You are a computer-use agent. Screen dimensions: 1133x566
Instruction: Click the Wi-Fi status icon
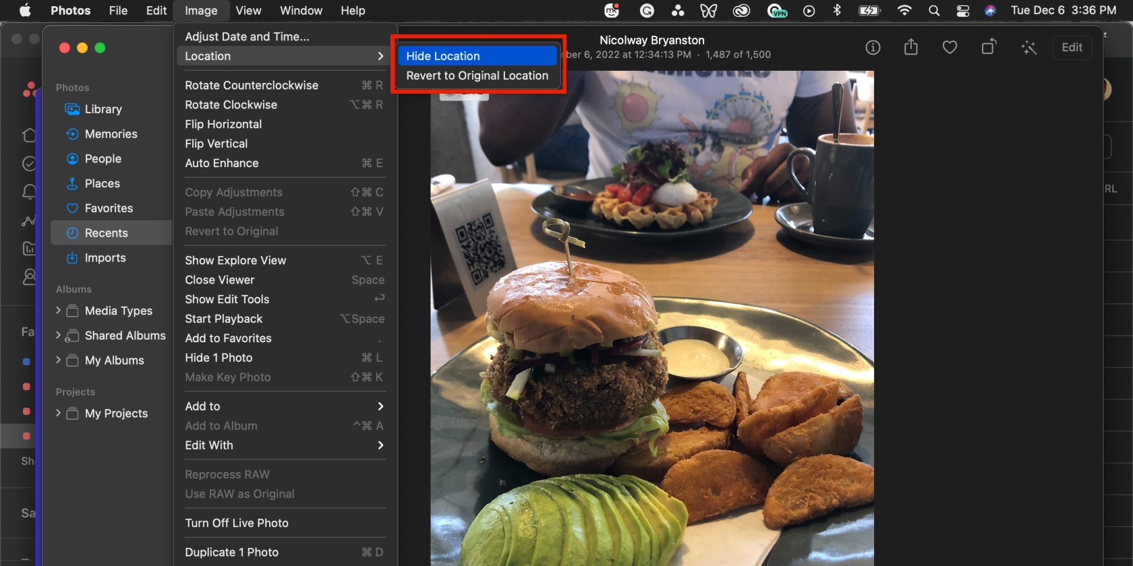(x=904, y=10)
